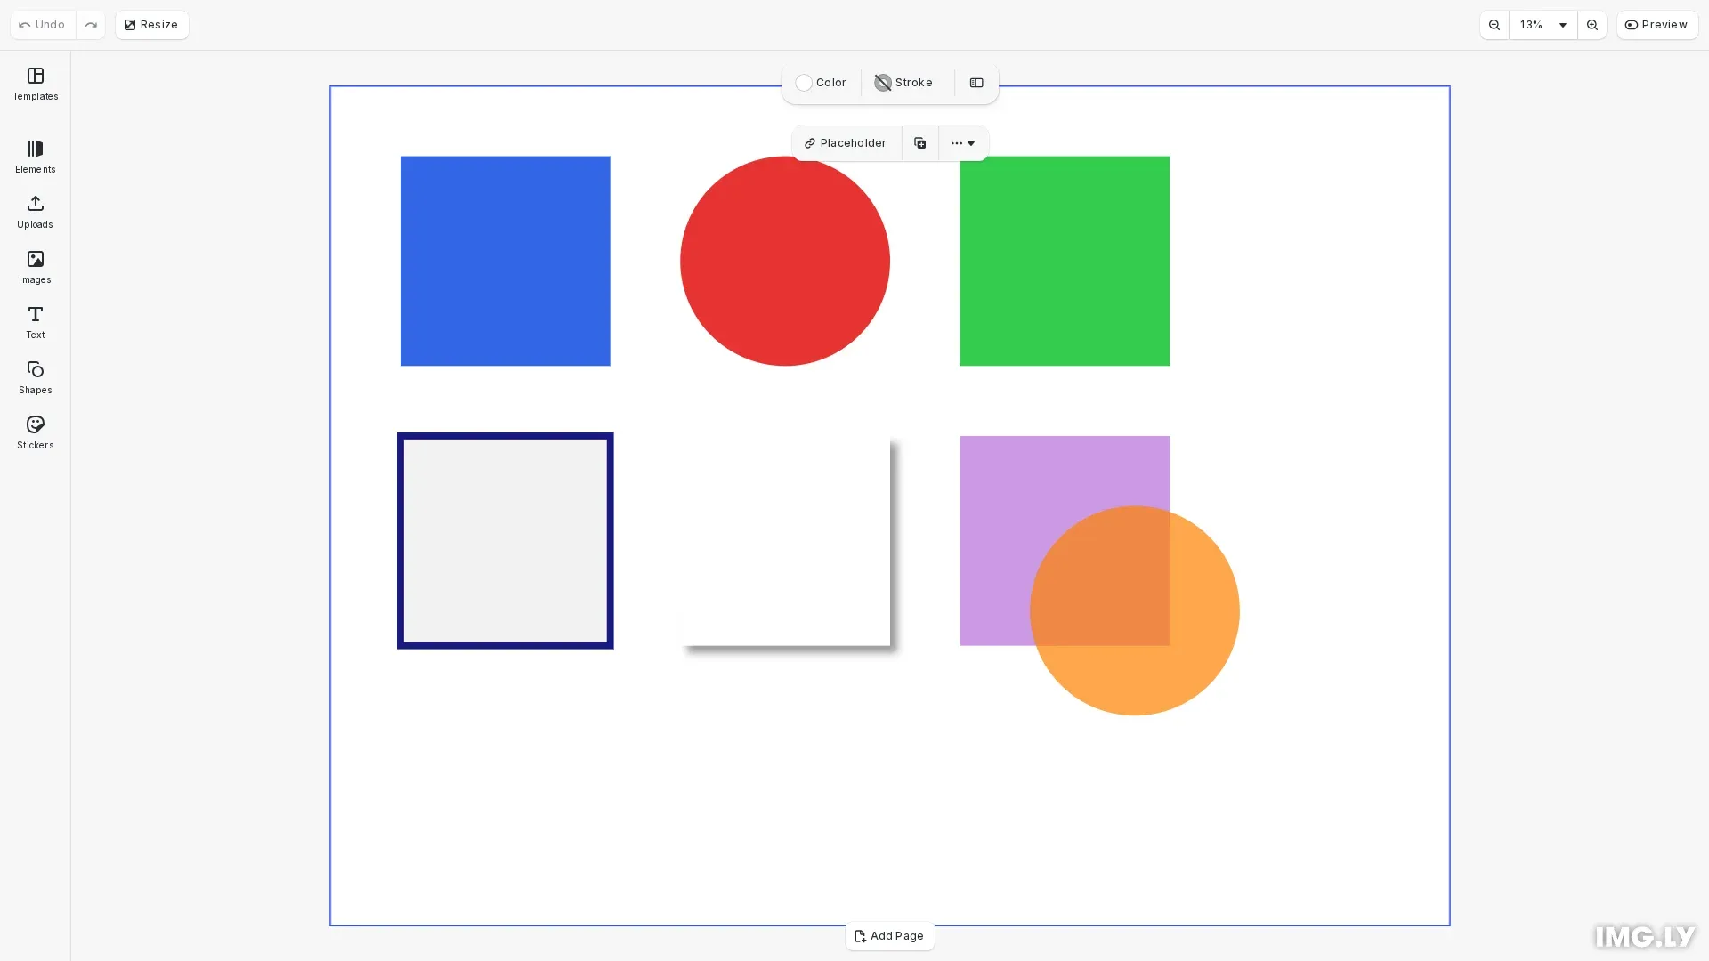Toggle the inspector side panel
Viewport: 1709px width, 961px height.
coord(976,83)
